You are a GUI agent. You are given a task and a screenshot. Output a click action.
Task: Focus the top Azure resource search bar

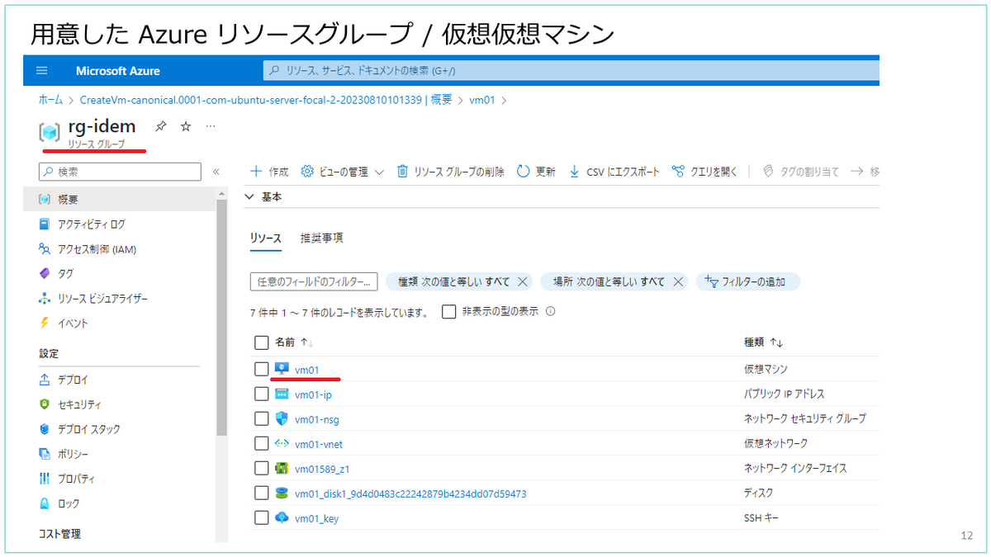[570, 71]
